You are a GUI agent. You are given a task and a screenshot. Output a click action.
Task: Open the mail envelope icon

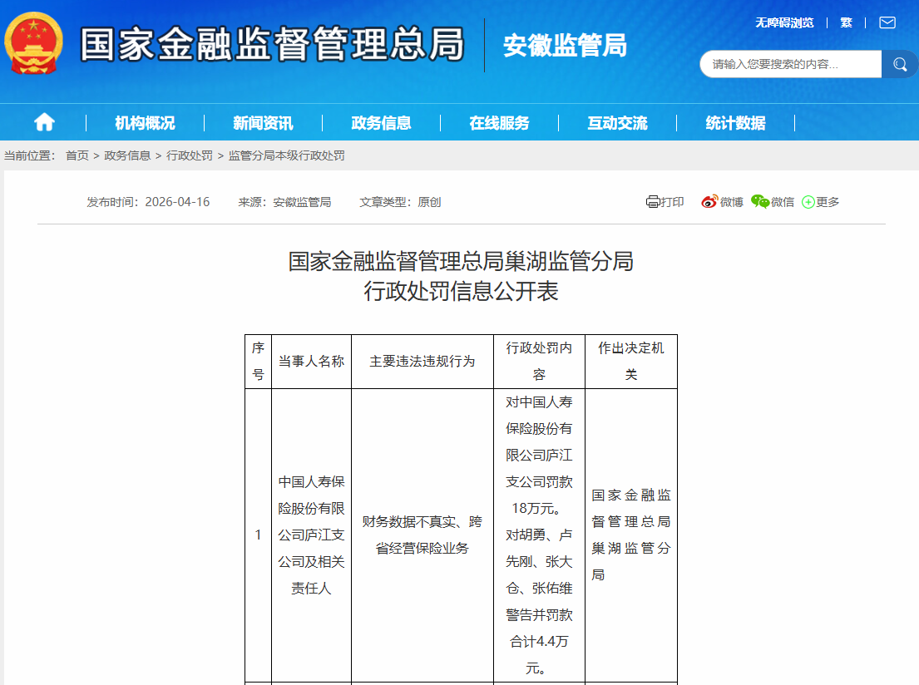pyautogui.click(x=887, y=22)
